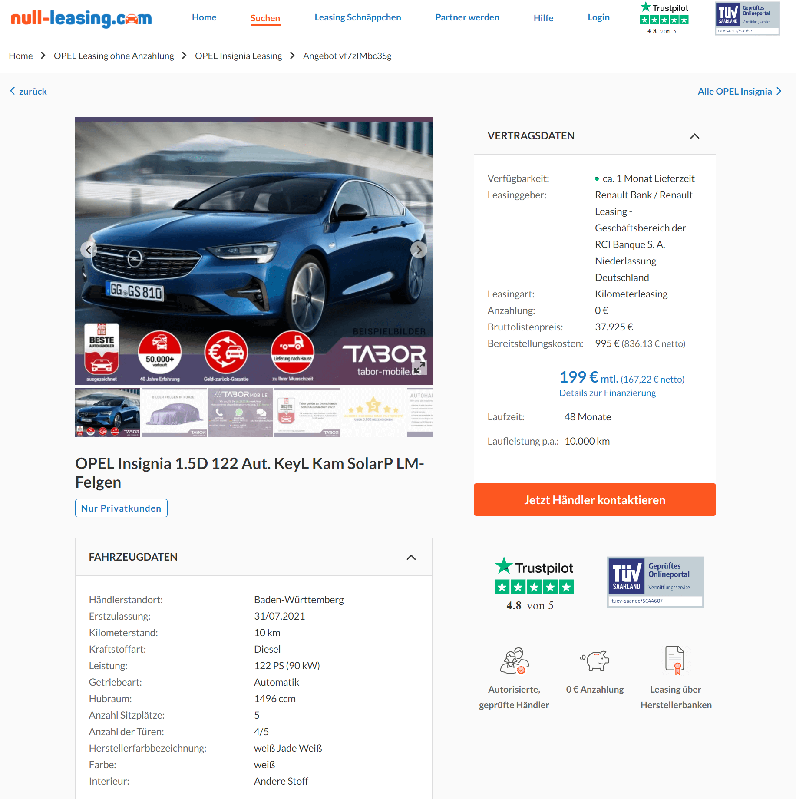Go to Alle OPEL Insignia listings

coord(740,91)
